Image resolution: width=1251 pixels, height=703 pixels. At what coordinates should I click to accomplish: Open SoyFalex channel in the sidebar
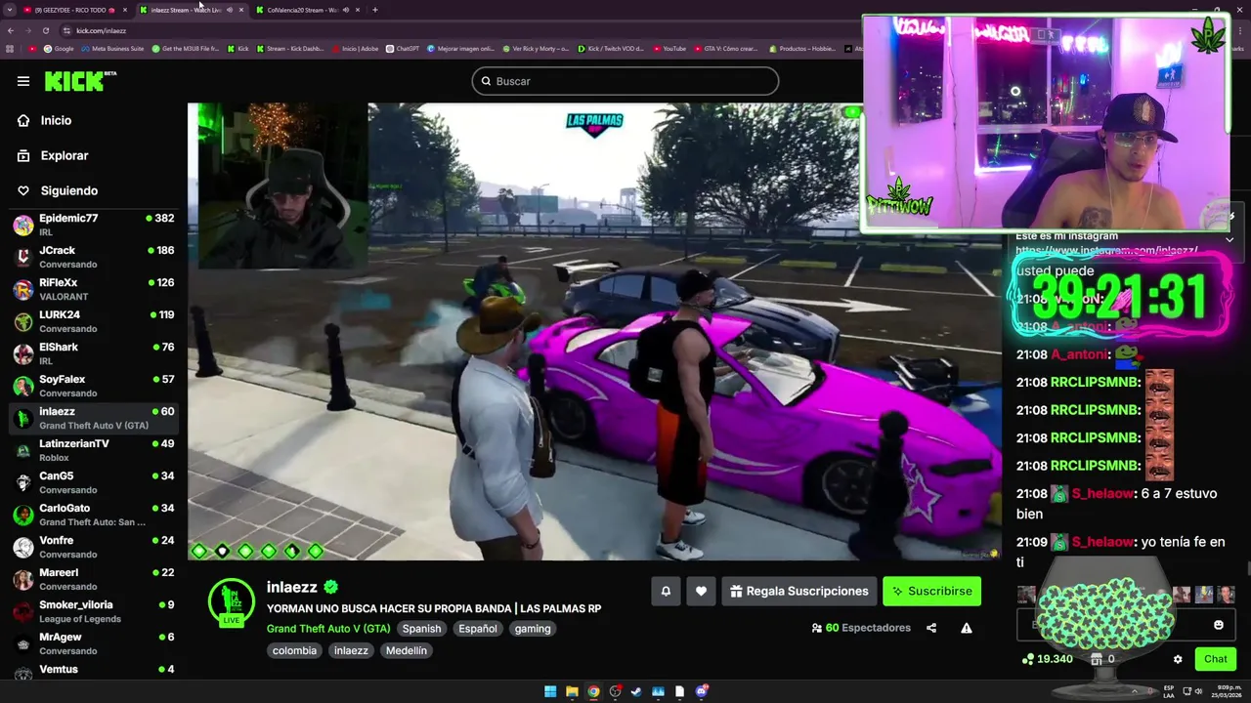pyautogui.click(x=94, y=386)
